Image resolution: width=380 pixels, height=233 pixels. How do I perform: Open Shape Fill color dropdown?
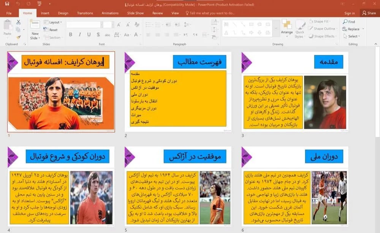pos(320,22)
